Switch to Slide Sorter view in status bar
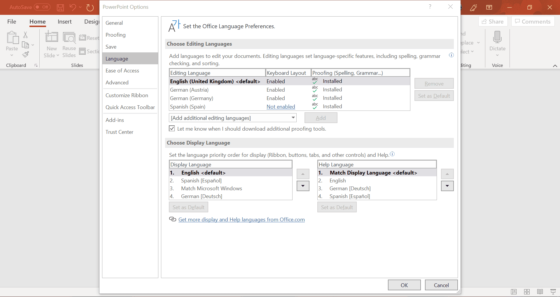Viewport: 560px width, 297px height. pyautogui.click(x=527, y=292)
